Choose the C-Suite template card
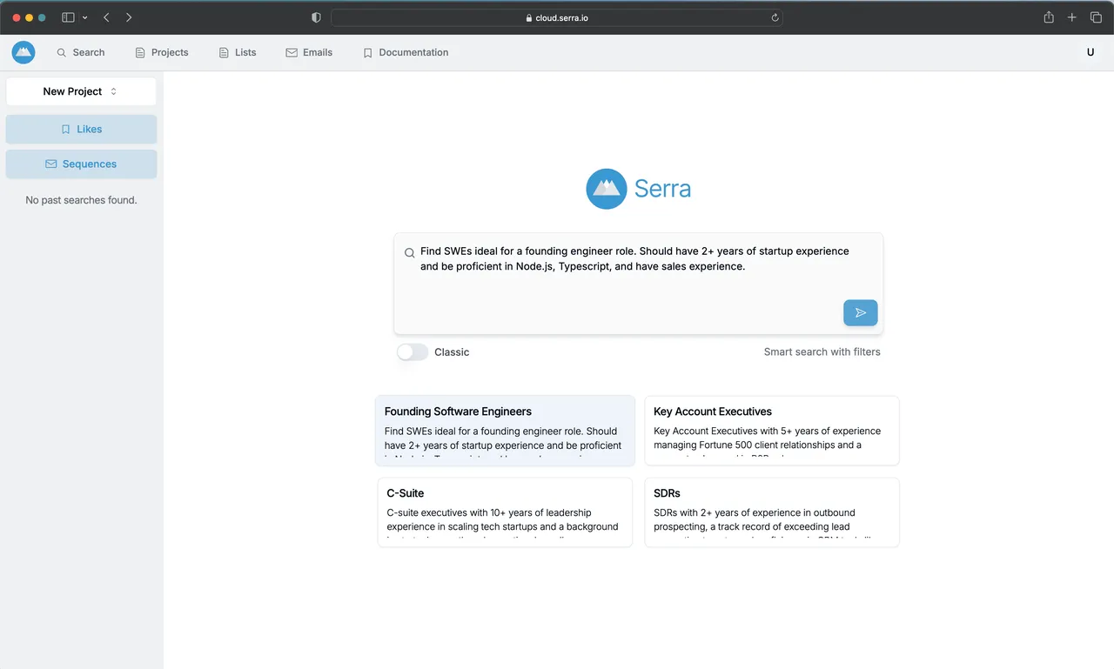 pos(505,512)
